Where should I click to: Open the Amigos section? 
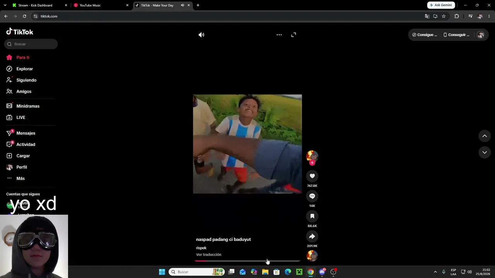click(x=24, y=92)
